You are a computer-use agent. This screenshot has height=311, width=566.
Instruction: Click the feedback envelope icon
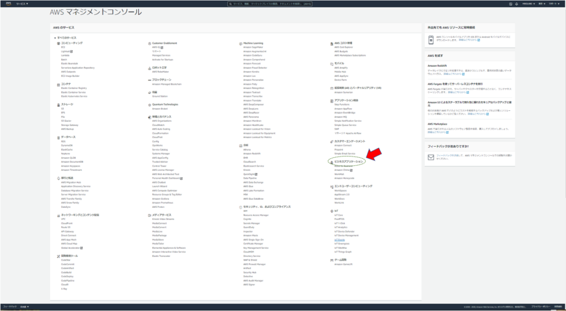(431, 157)
